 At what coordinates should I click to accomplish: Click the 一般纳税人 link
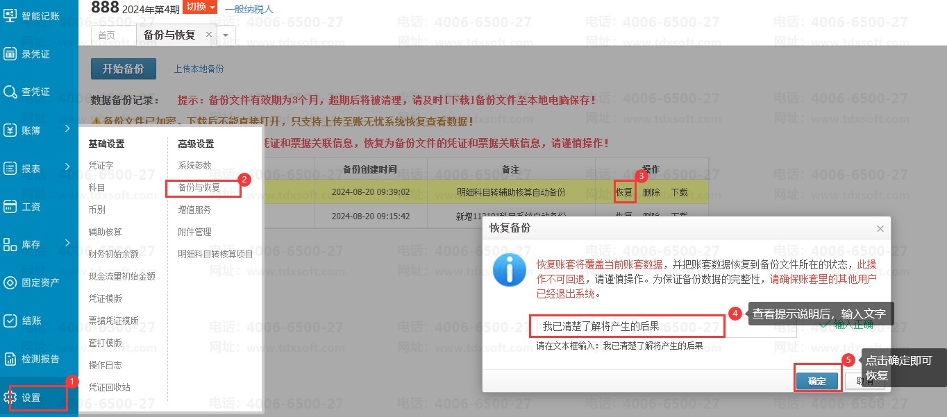point(249,9)
